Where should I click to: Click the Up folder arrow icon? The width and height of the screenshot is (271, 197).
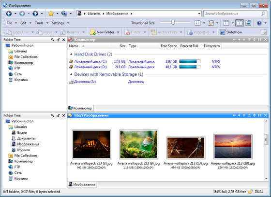coord(35,14)
